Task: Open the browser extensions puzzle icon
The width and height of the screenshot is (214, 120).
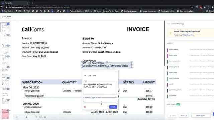Action: coord(212,7)
